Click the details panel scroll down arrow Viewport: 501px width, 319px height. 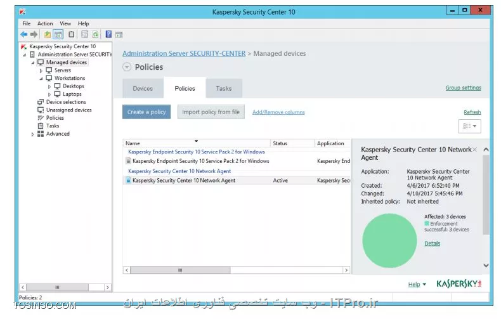[486, 265]
